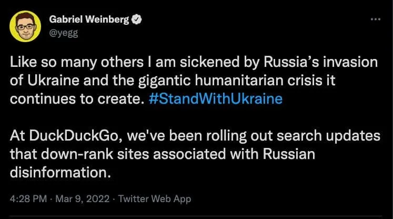The image size is (393, 219).
Task: Click the phrase "humanitarian crisis" in the tweet
Action: point(265,81)
